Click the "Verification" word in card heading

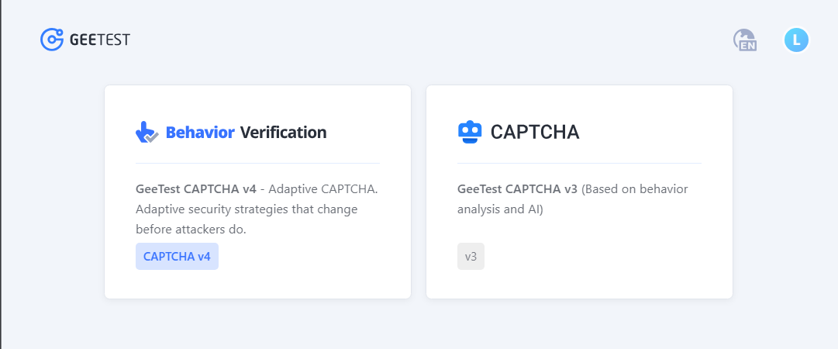pyautogui.click(x=283, y=133)
